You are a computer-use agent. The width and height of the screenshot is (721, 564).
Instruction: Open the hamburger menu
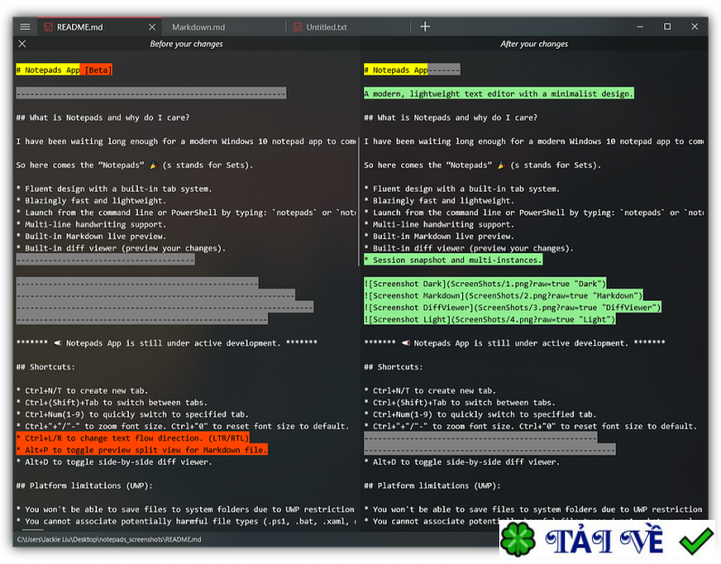click(x=25, y=27)
